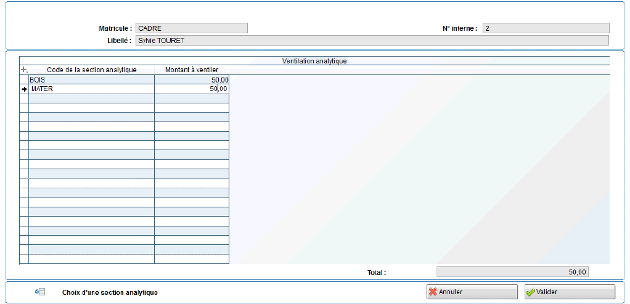The height and width of the screenshot is (304, 630).
Task: Select the BOIS section code cell
Action: 91,79
